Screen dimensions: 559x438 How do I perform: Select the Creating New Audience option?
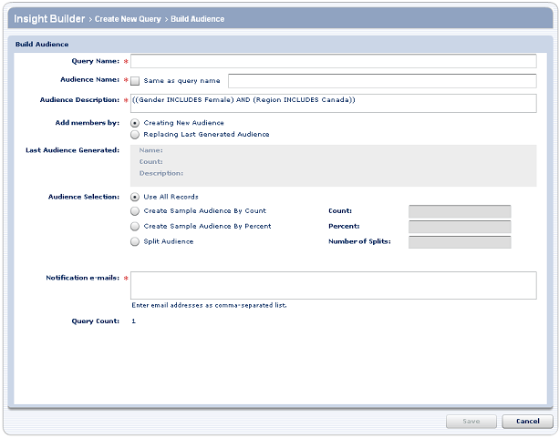pyautogui.click(x=136, y=123)
